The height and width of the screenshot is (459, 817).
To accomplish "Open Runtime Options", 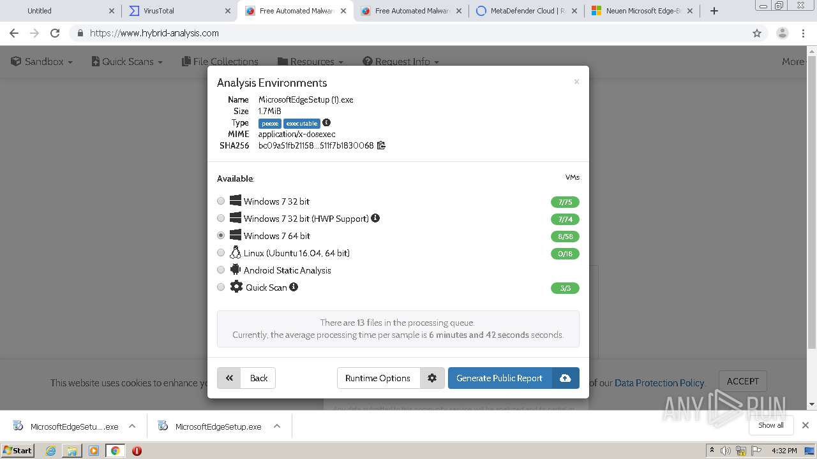I will pyautogui.click(x=378, y=378).
